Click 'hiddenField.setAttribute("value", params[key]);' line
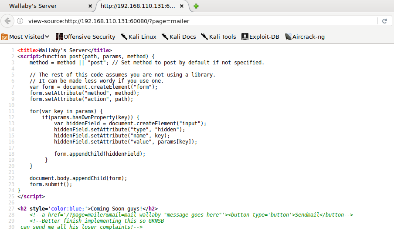Viewport: 394px width, 234px height. click(x=126, y=142)
